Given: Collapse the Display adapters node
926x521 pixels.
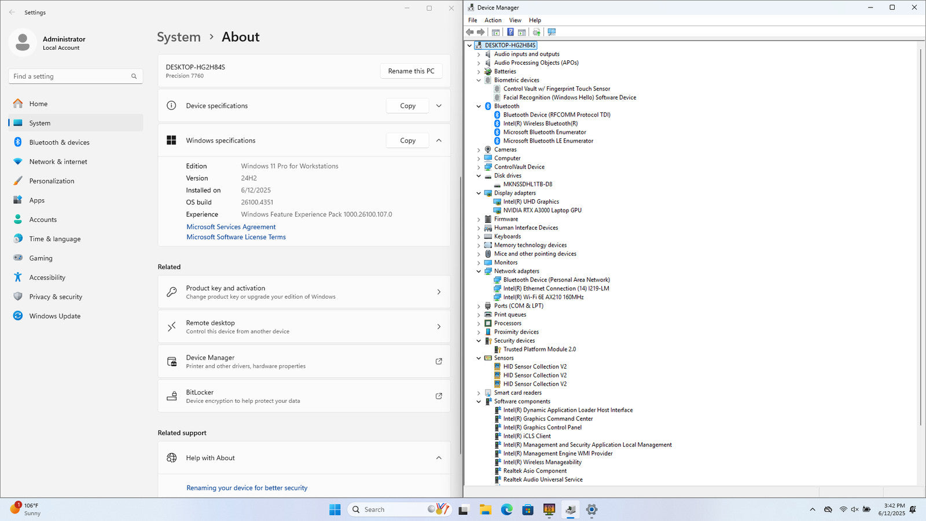Looking at the screenshot, I should [479, 193].
